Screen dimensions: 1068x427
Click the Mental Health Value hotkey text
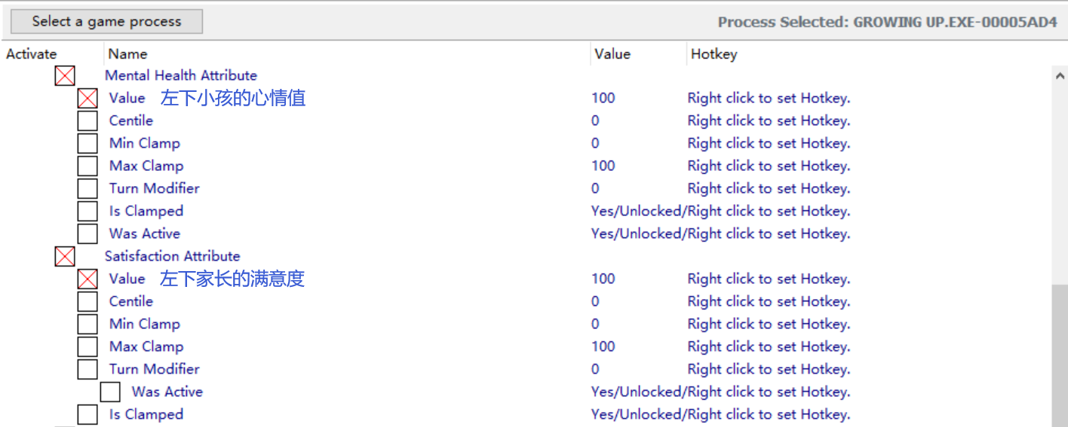769,98
